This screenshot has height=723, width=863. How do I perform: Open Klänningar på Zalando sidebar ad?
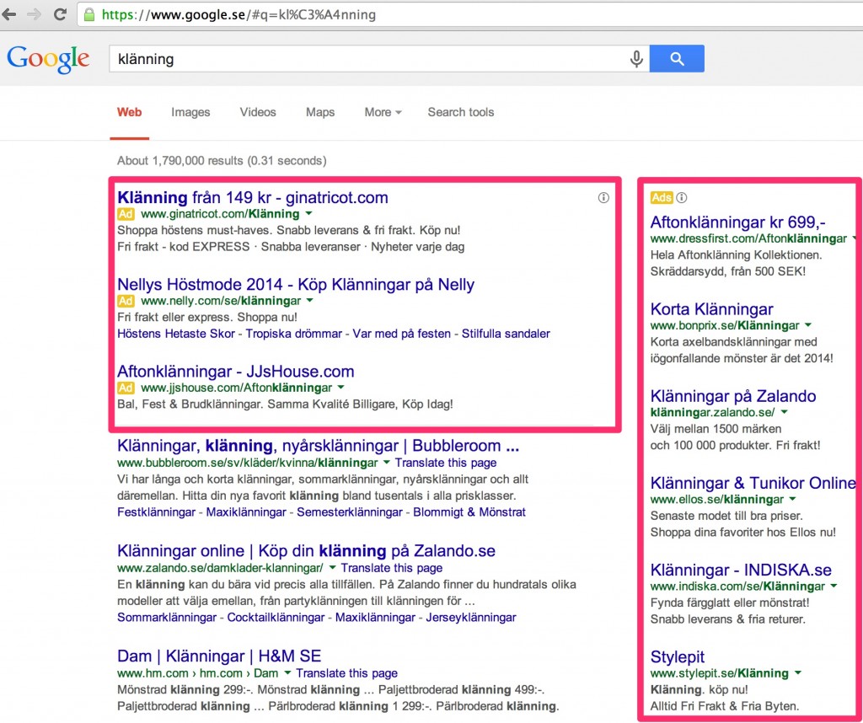pos(733,396)
